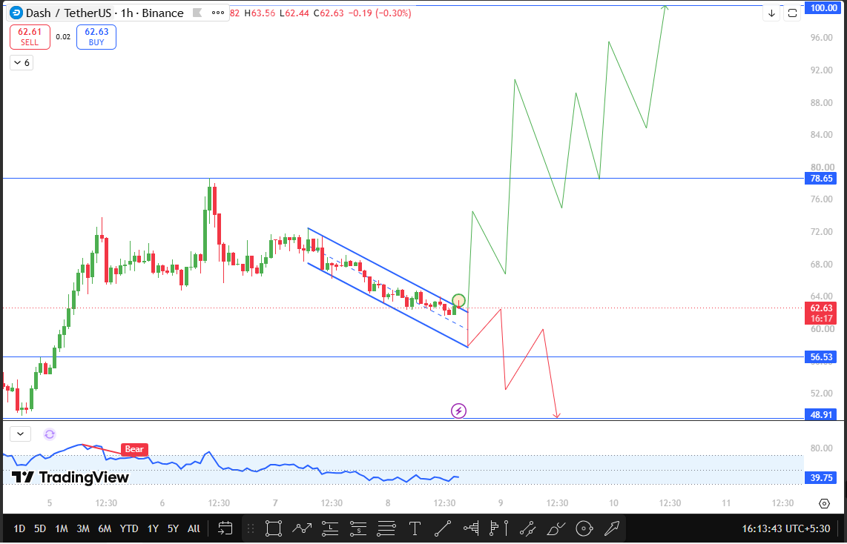Viewport: 847px width, 544px height.
Task: Set range to 6M
Action: 105,529
